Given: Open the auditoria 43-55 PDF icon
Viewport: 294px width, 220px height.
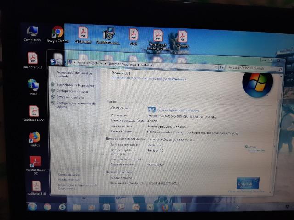Looking at the screenshot, I should (34, 113).
